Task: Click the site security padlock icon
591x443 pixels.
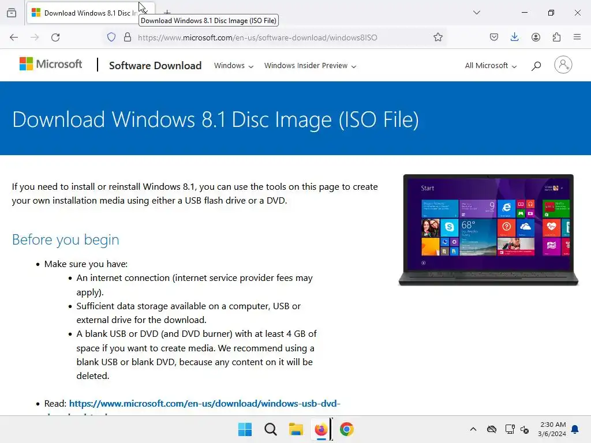Action: (x=128, y=37)
